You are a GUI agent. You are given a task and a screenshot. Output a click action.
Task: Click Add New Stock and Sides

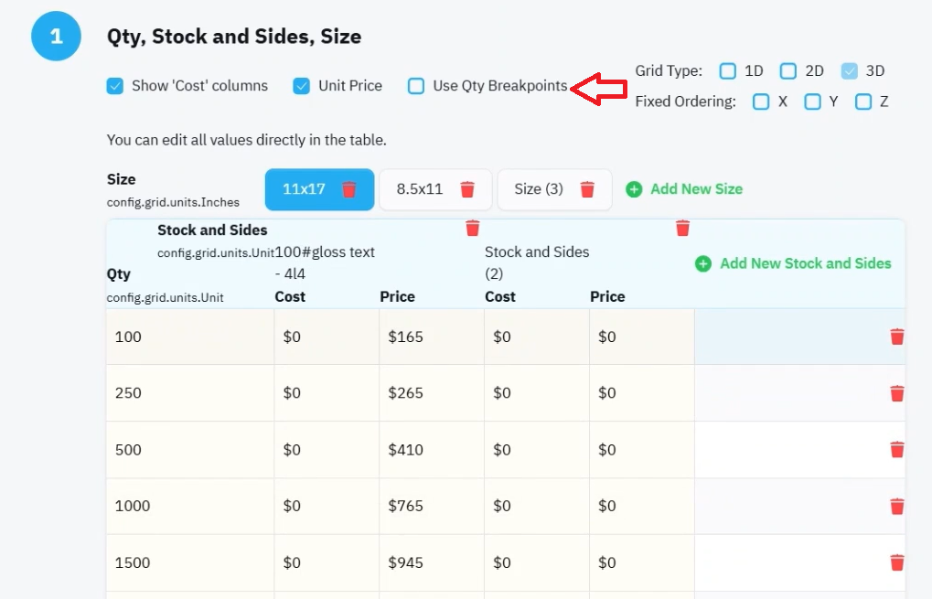tap(793, 264)
